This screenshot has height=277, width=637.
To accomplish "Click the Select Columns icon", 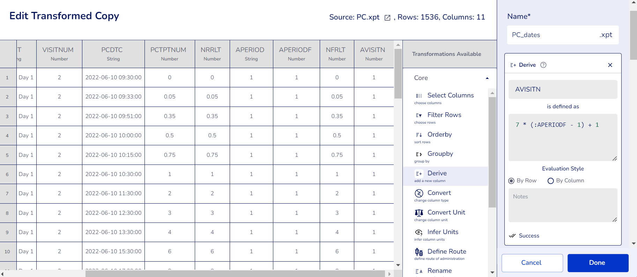I will click(419, 96).
